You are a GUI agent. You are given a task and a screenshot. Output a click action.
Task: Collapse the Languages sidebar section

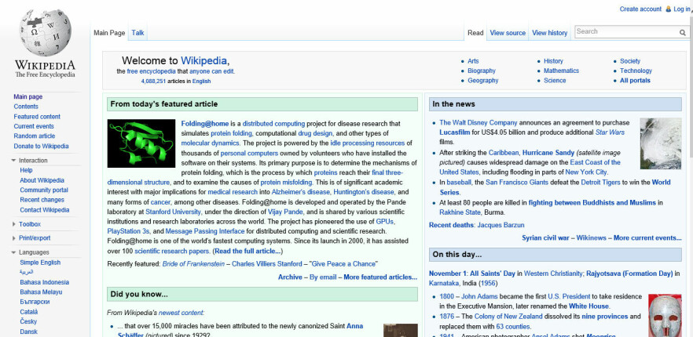[x=14, y=252]
